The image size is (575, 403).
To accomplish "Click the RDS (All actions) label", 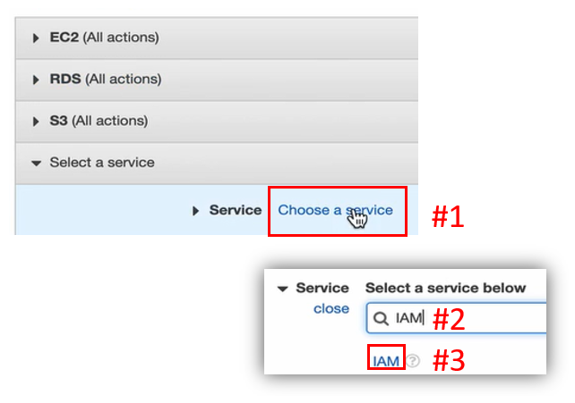I will pyautogui.click(x=106, y=80).
